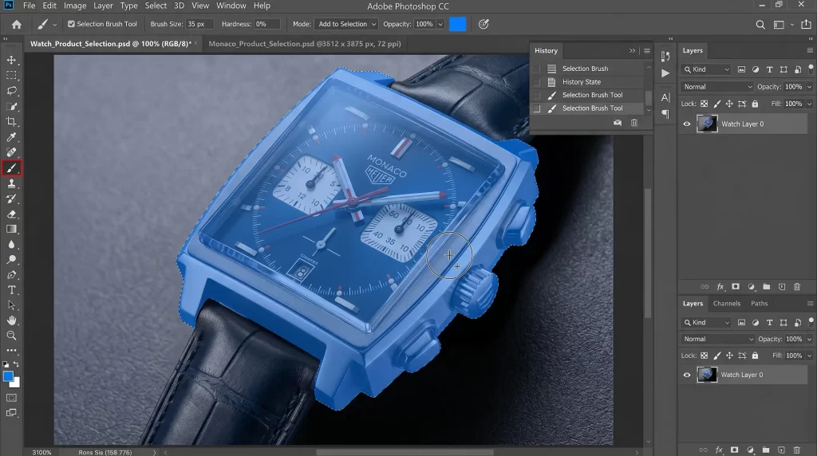Select the Gradient tool

pos(11,229)
